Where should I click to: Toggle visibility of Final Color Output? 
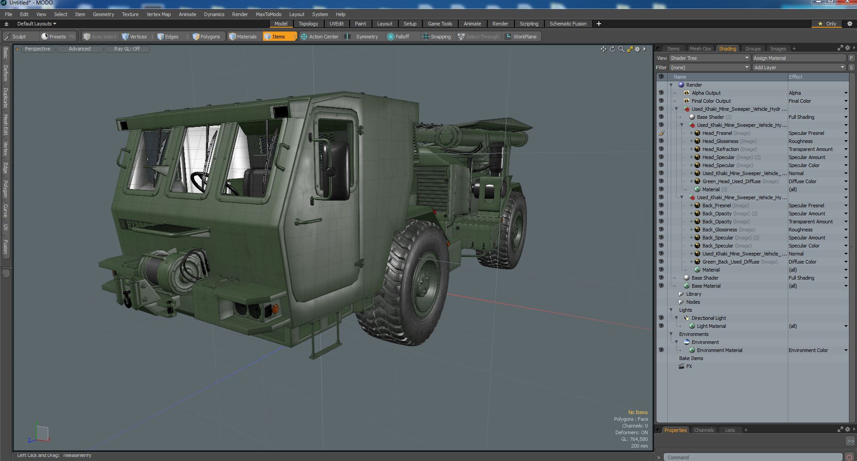coord(661,101)
